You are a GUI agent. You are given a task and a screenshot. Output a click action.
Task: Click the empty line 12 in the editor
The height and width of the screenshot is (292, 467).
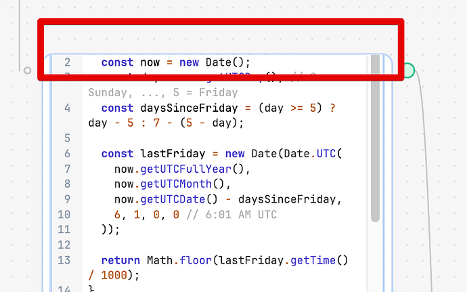pyautogui.click(x=203, y=245)
